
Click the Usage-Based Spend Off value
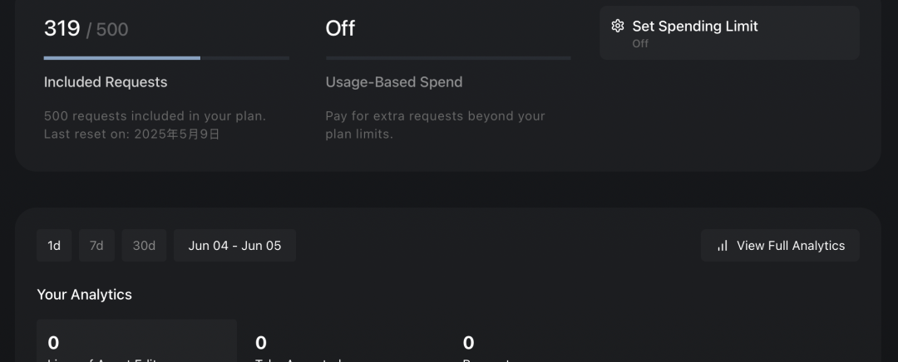tap(340, 28)
